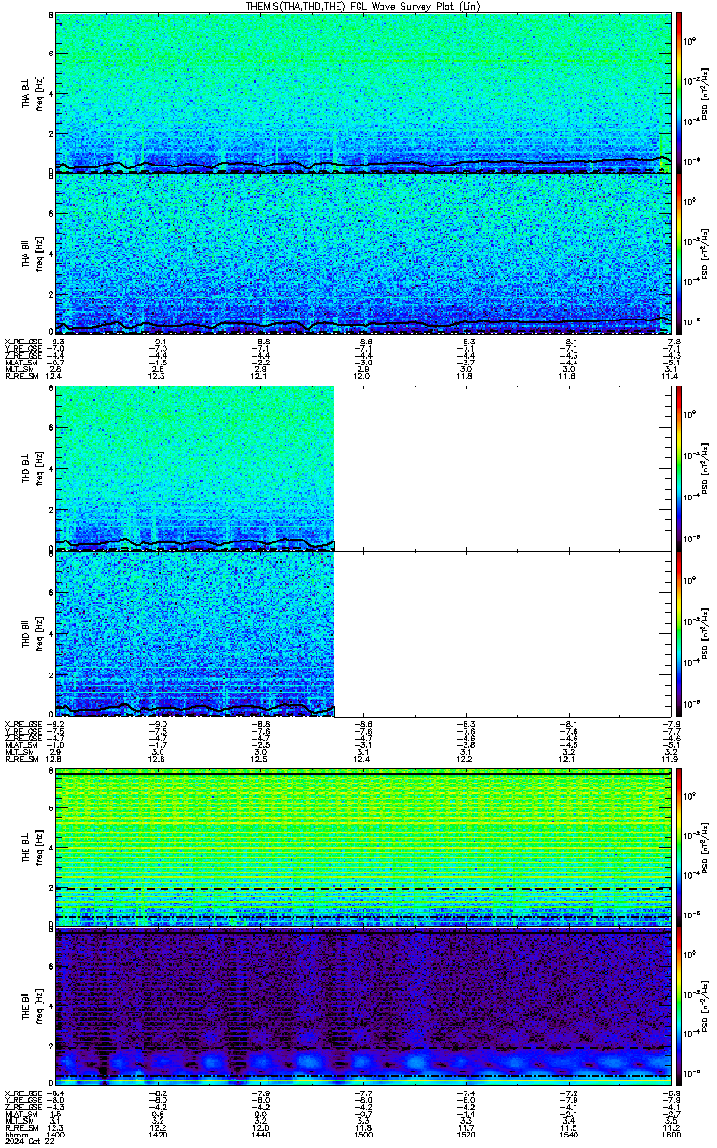Click the 1420 time tick label
717x1148 pixels.
coord(159,1136)
